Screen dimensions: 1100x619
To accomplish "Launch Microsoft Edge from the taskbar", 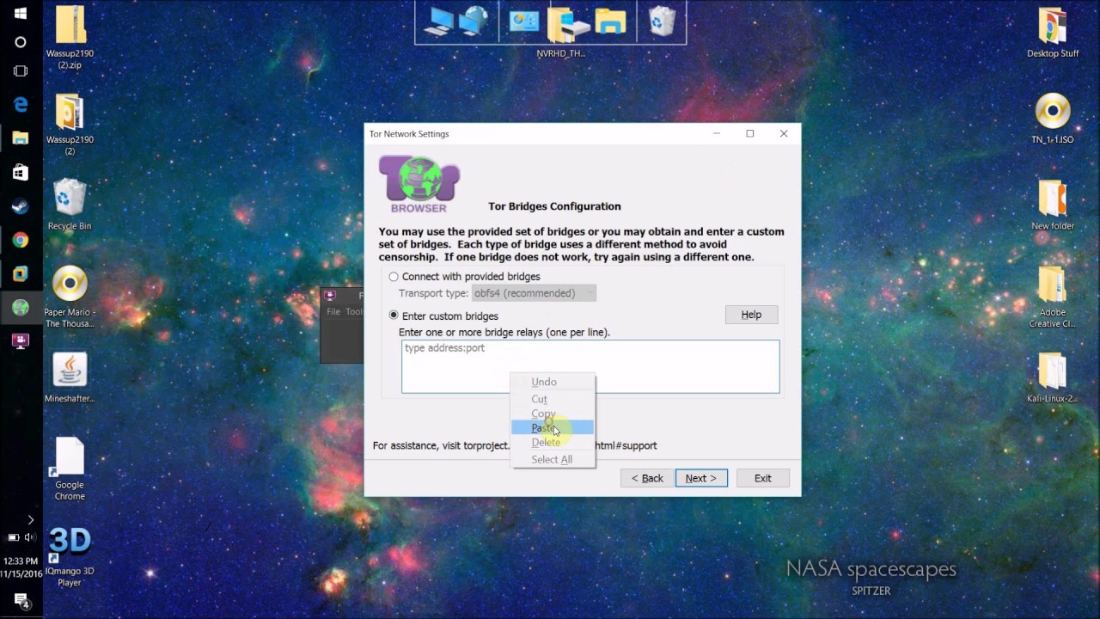I will tap(21, 104).
